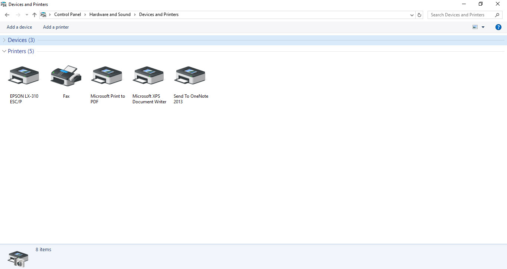Open the chevron after Control Panel
The width and height of the screenshot is (507, 269).
(85, 14)
